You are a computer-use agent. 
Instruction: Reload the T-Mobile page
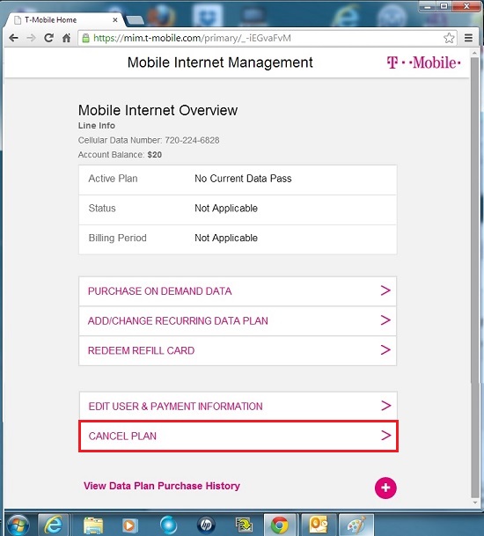tap(49, 38)
